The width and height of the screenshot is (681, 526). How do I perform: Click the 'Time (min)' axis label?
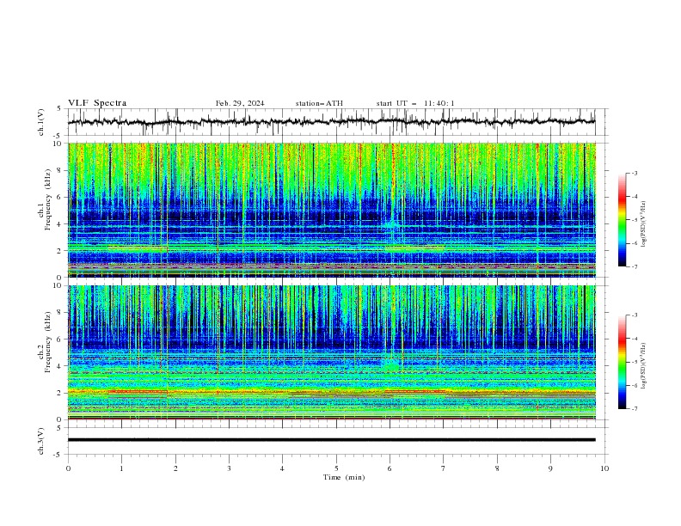[344, 477]
